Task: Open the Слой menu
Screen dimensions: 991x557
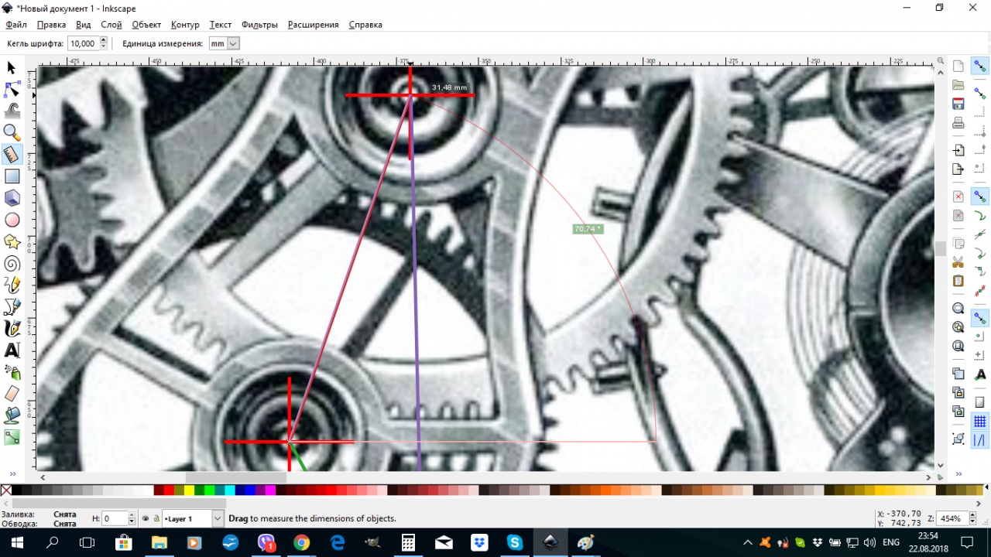Action: [111, 25]
